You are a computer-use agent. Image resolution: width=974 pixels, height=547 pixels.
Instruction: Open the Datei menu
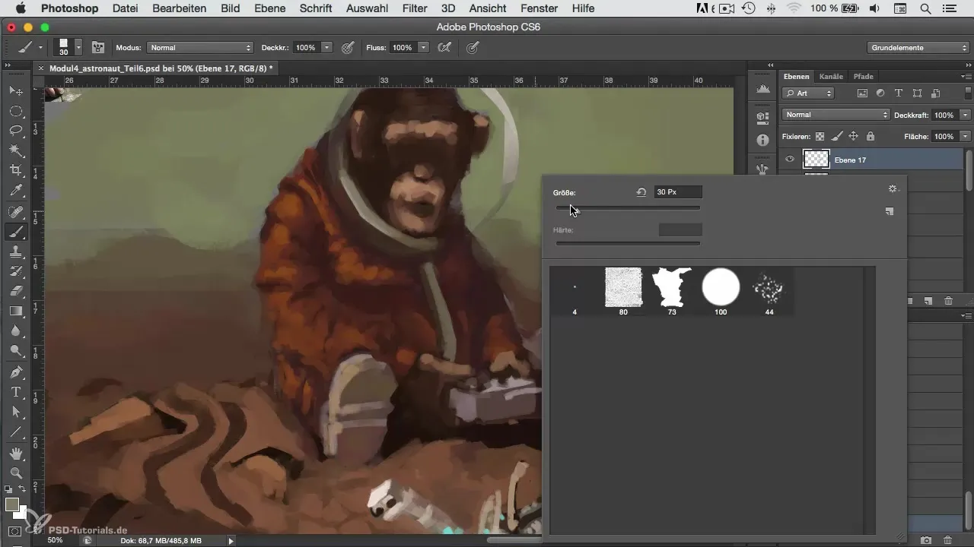[x=125, y=8]
